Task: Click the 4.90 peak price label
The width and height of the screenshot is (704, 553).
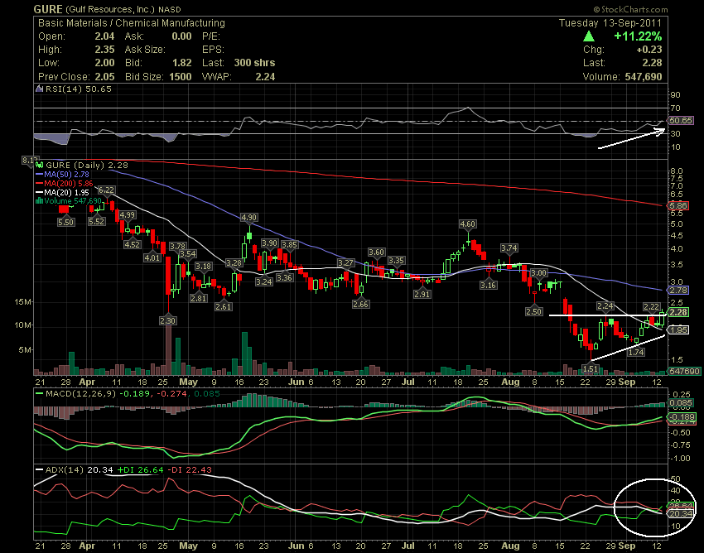Action: (249, 217)
